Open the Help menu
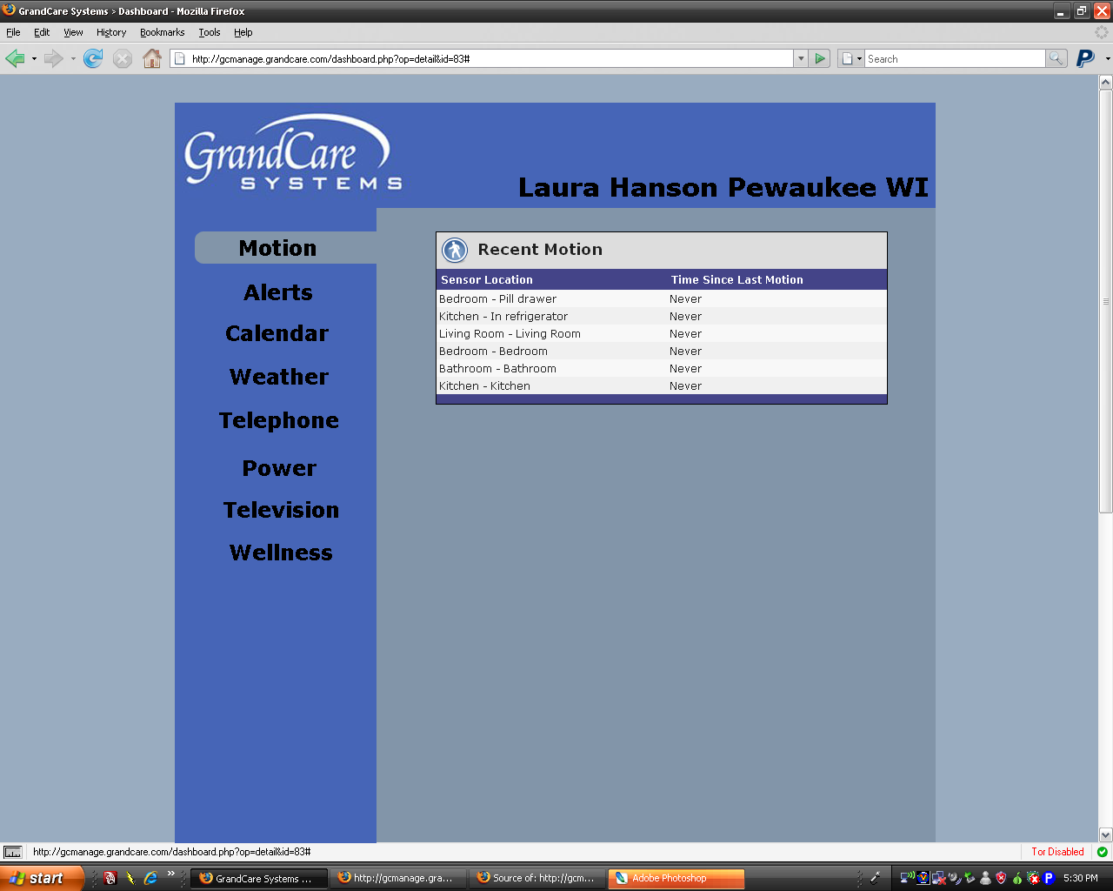Image resolution: width=1113 pixels, height=891 pixels. click(x=243, y=32)
